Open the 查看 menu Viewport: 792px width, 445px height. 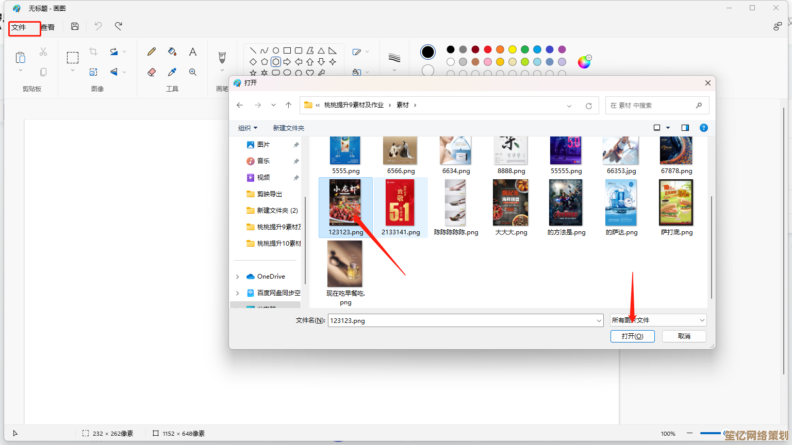[48, 27]
